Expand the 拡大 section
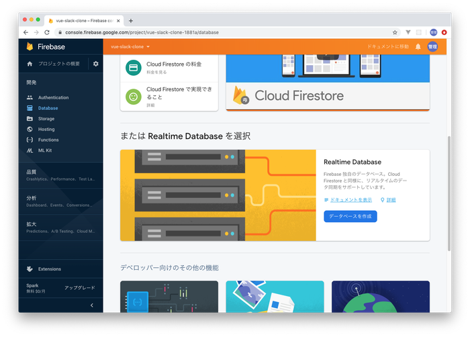 [x=60, y=228]
